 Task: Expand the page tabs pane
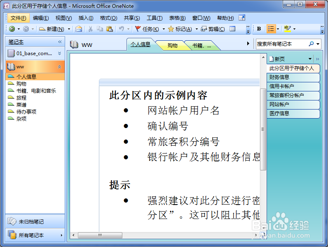318,59
